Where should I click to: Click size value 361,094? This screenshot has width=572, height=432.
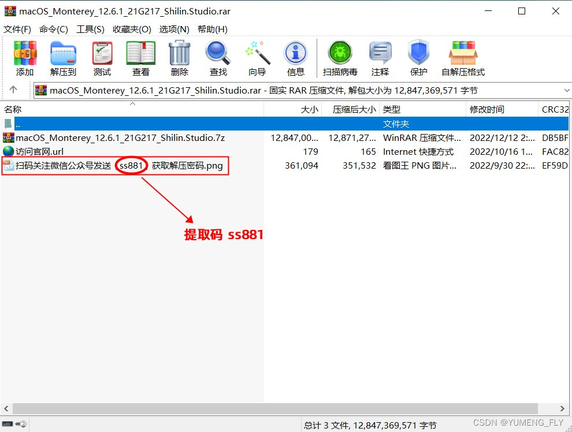point(302,166)
